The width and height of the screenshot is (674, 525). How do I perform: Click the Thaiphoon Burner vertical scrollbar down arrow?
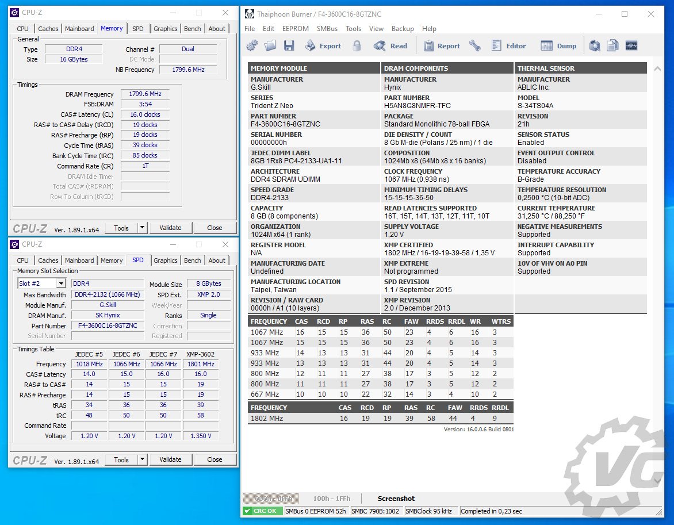pyautogui.click(x=658, y=481)
